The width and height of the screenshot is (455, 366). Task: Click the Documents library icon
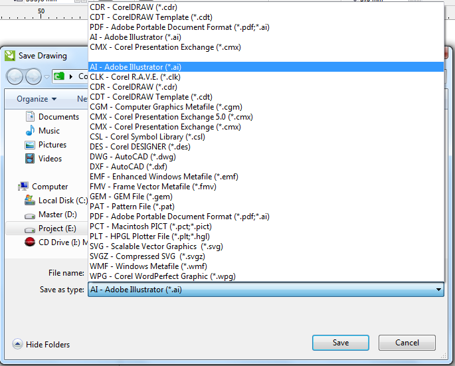point(30,116)
